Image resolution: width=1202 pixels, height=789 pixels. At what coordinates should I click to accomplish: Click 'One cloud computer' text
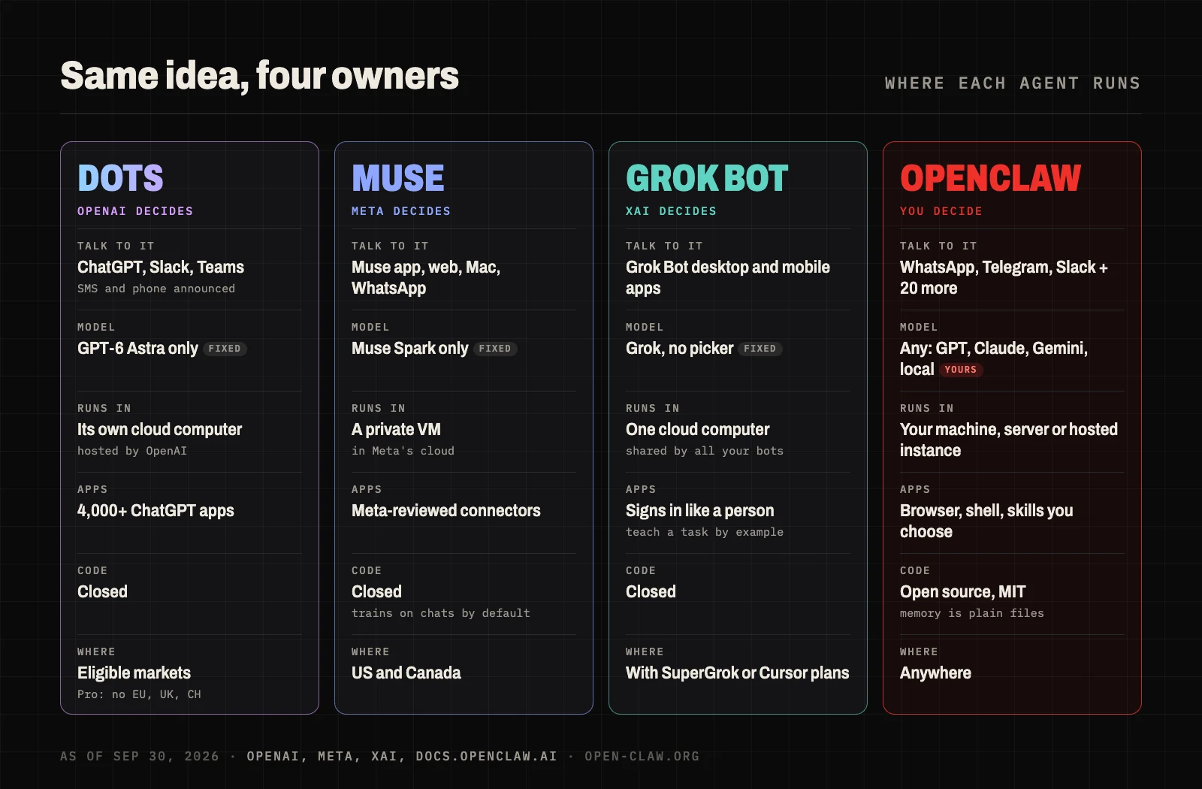[698, 430]
